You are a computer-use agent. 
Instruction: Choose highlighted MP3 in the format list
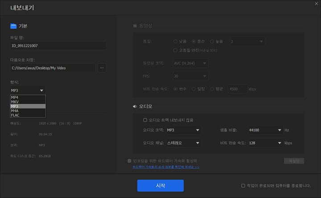coord(28,106)
